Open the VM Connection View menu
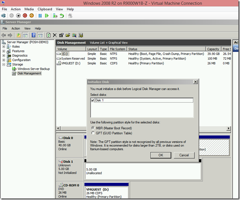Viewport: 240px width, 200px height. 59,9
